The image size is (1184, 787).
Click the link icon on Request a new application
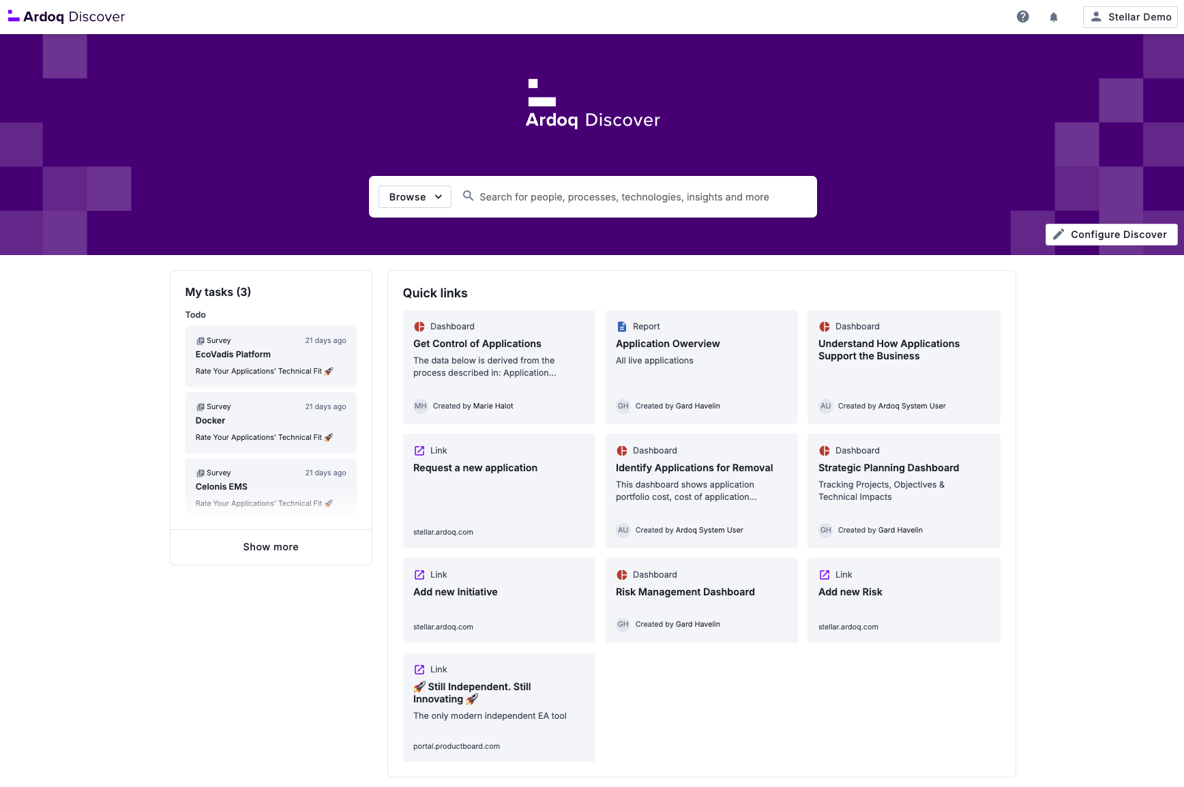pyautogui.click(x=419, y=451)
